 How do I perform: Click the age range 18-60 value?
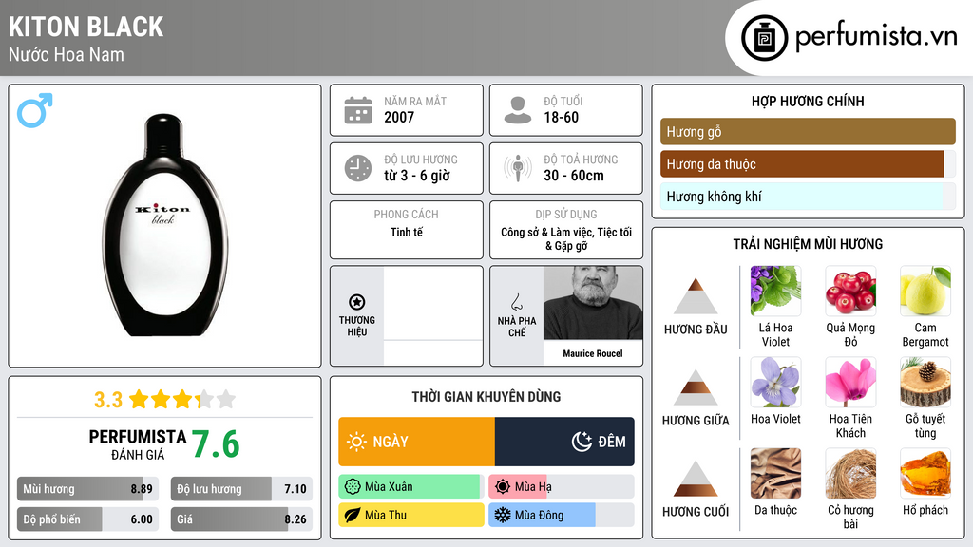point(561,117)
